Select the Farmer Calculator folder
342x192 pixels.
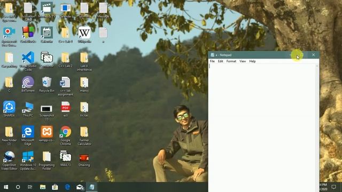(84, 136)
